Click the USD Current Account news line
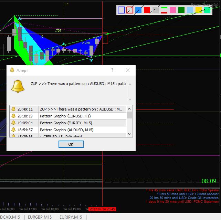Viewport: 221px width, 220px height. pyautogui.click(x=188, y=194)
